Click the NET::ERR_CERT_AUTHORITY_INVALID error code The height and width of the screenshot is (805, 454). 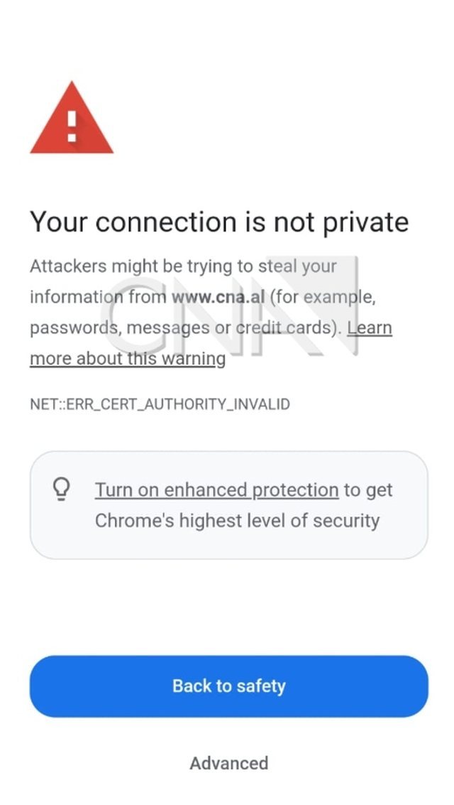160,404
